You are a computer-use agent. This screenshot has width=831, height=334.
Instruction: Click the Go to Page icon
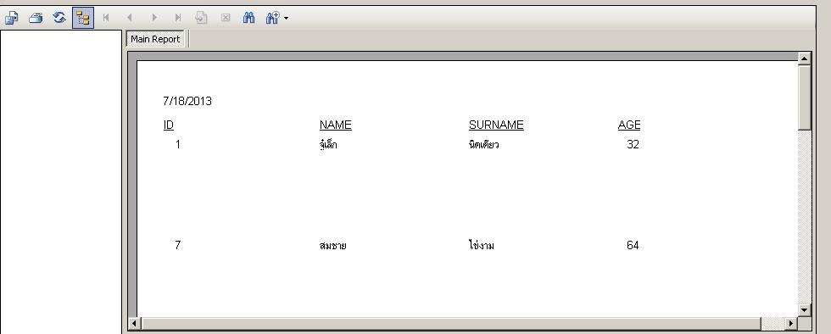click(x=201, y=18)
